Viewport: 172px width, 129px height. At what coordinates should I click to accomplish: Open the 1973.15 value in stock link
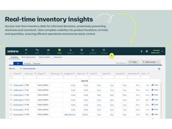coord(85,115)
